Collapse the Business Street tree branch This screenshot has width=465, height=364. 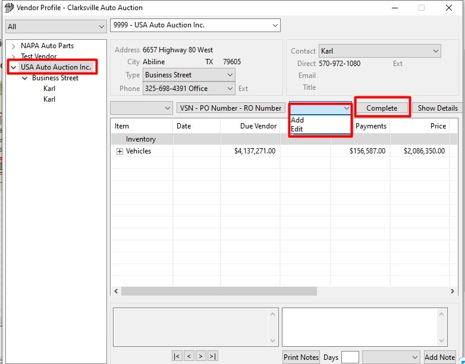pyautogui.click(x=25, y=78)
